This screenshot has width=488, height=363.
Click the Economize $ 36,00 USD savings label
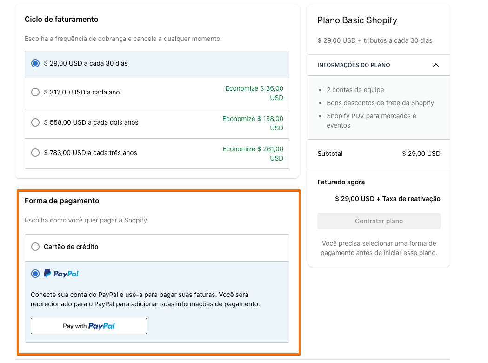[254, 93]
